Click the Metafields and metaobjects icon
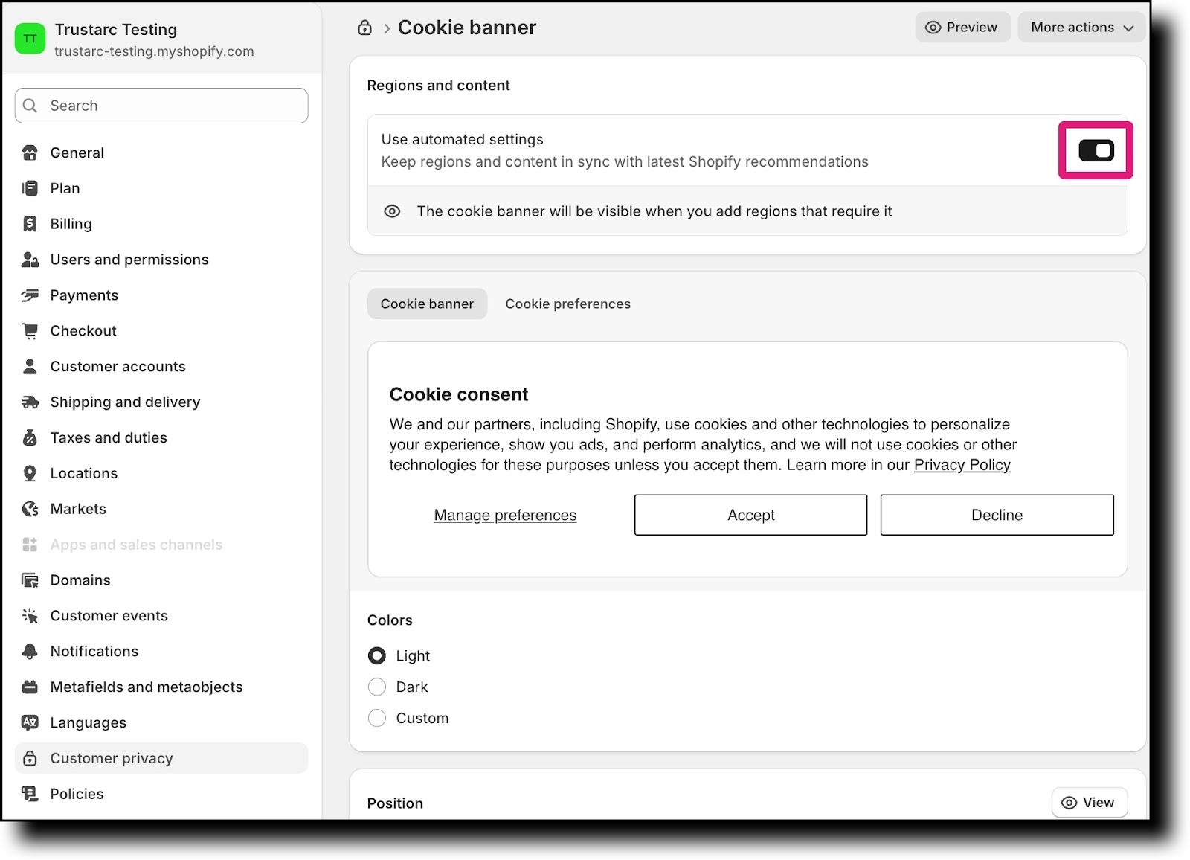This screenshot has width=1190, height=860. 30,687
